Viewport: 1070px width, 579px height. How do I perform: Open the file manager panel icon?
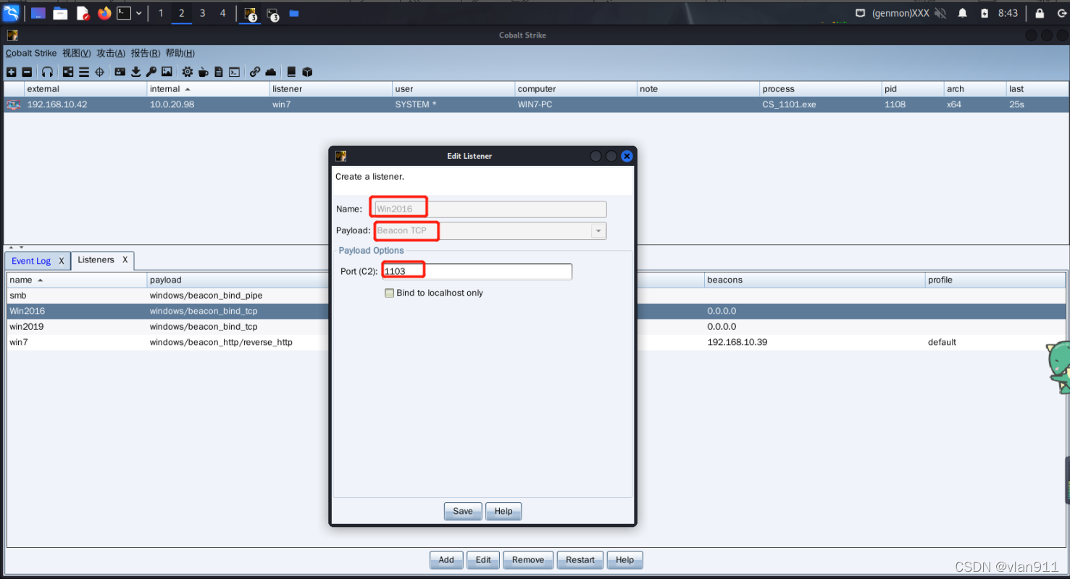tap(61, 13)
